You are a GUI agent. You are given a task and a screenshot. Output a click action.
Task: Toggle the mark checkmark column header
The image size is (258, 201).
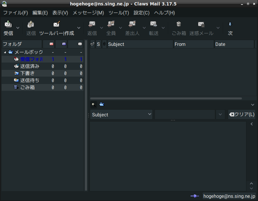pyautogui.click(x=92, y=44)
